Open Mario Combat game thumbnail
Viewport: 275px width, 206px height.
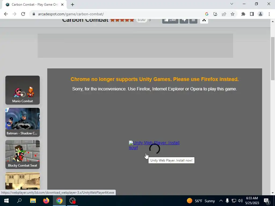[x=23, y=90]
